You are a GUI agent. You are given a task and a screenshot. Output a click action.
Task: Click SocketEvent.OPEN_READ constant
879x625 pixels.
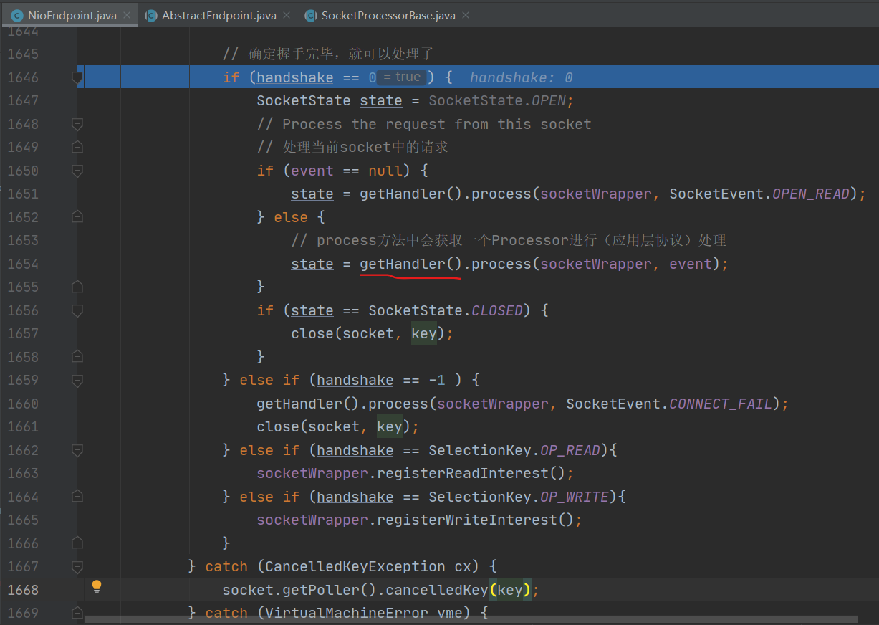click(759, 194)
